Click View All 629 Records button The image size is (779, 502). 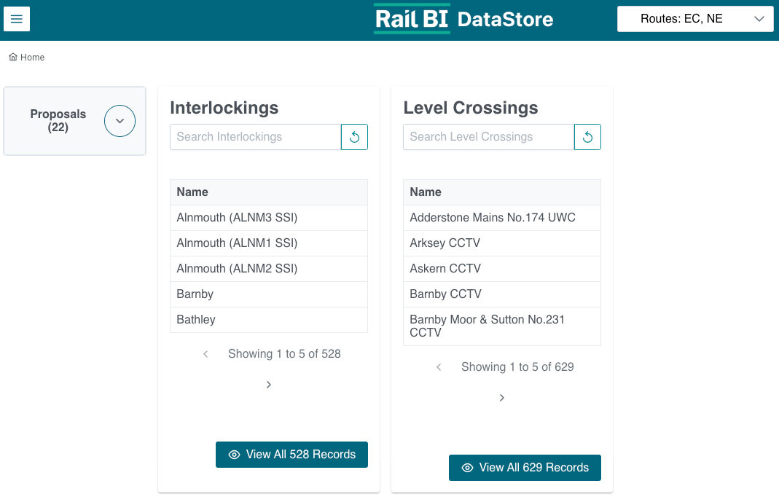[525, 468]
